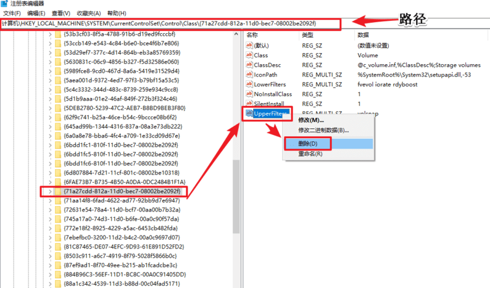The width and height of the screenshot is (490, 288).
Task: Click folder icon of {53b3cf03-8f5a-4788-91b6-d19ed9fcccbf}
Action: click(x=58, y=34)
